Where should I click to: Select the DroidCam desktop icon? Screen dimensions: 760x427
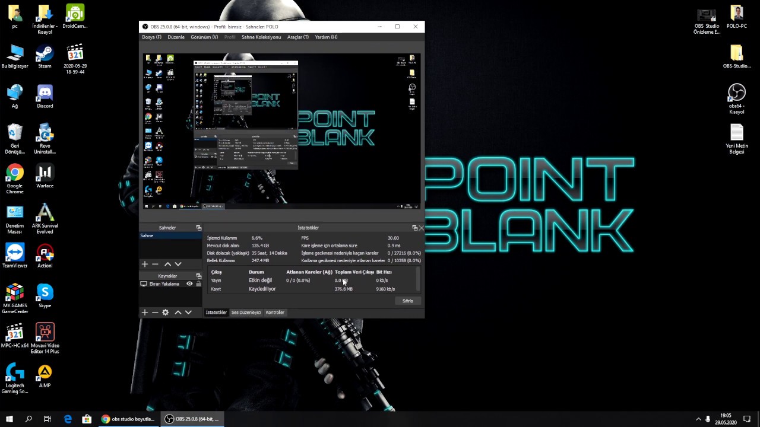click(x=75, y=17)
